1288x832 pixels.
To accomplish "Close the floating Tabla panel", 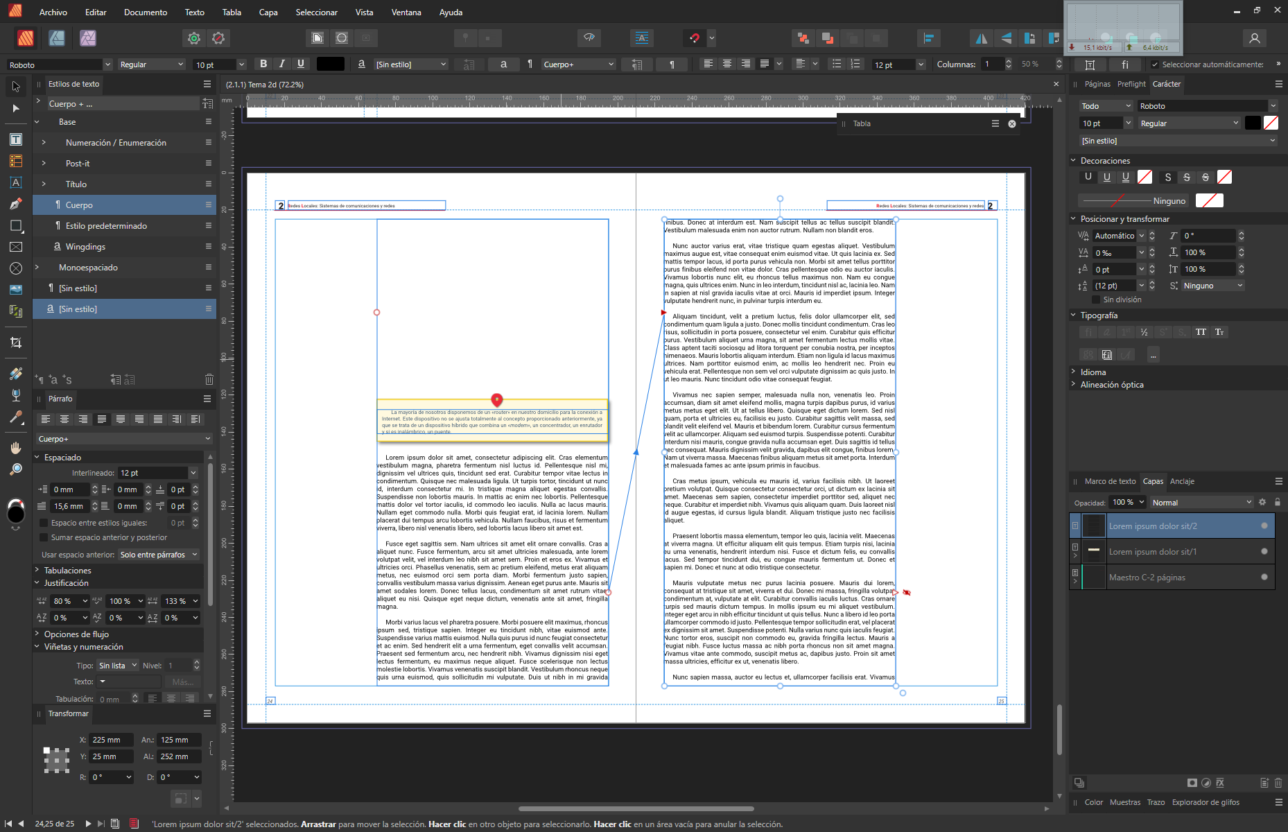I will pos(1012,123).
